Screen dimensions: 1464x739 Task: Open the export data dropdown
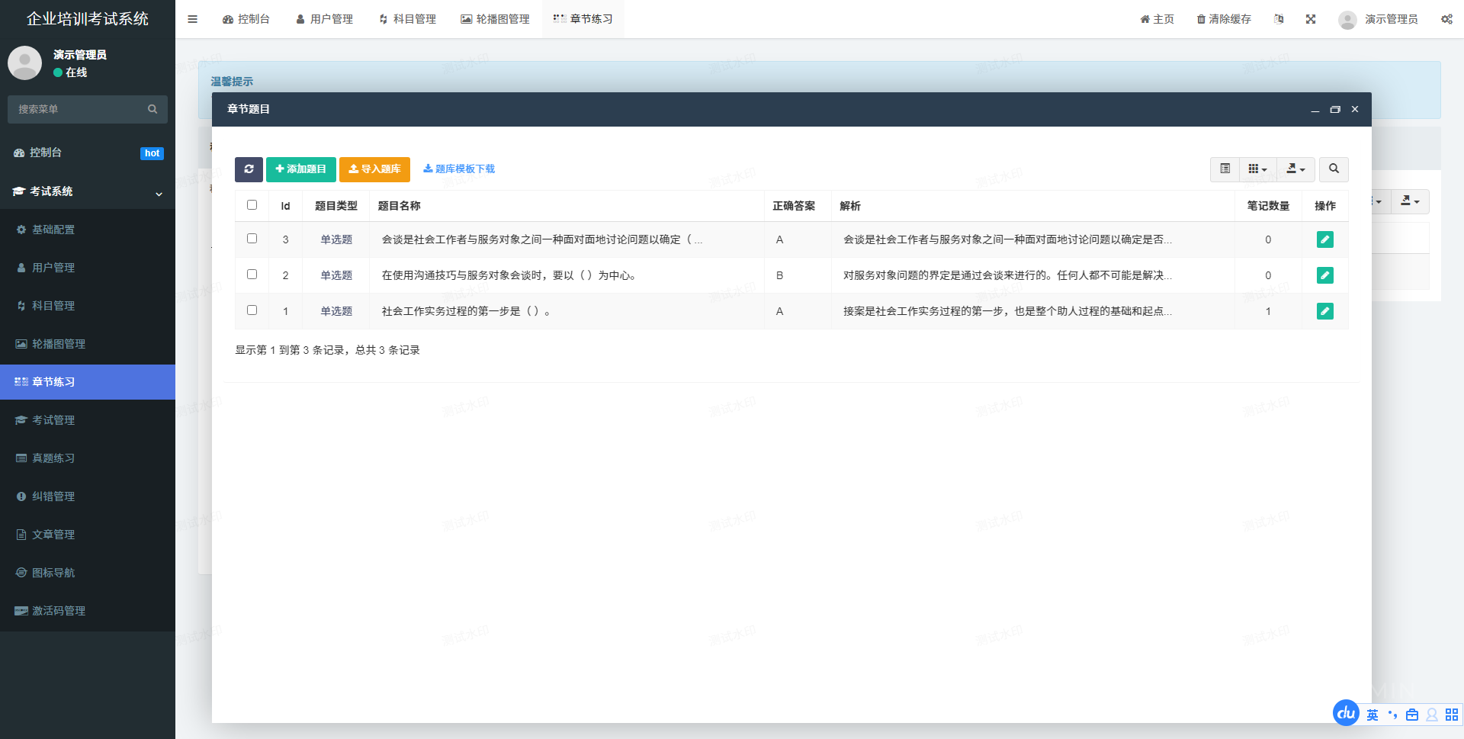click(x=1295, y=169)
